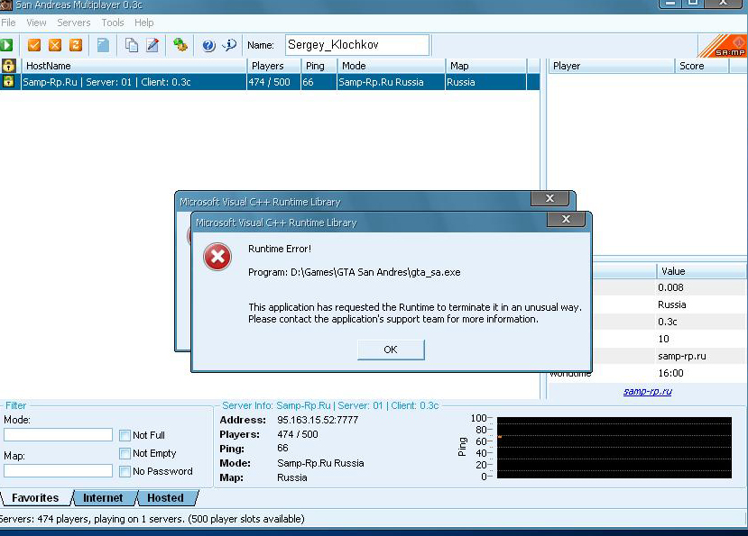Click OK in the Runtime Error dialog
The image size is (748, 536).
(391, 350)
